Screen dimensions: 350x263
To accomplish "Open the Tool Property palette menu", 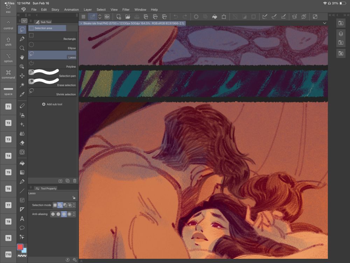I will [31, 188].
